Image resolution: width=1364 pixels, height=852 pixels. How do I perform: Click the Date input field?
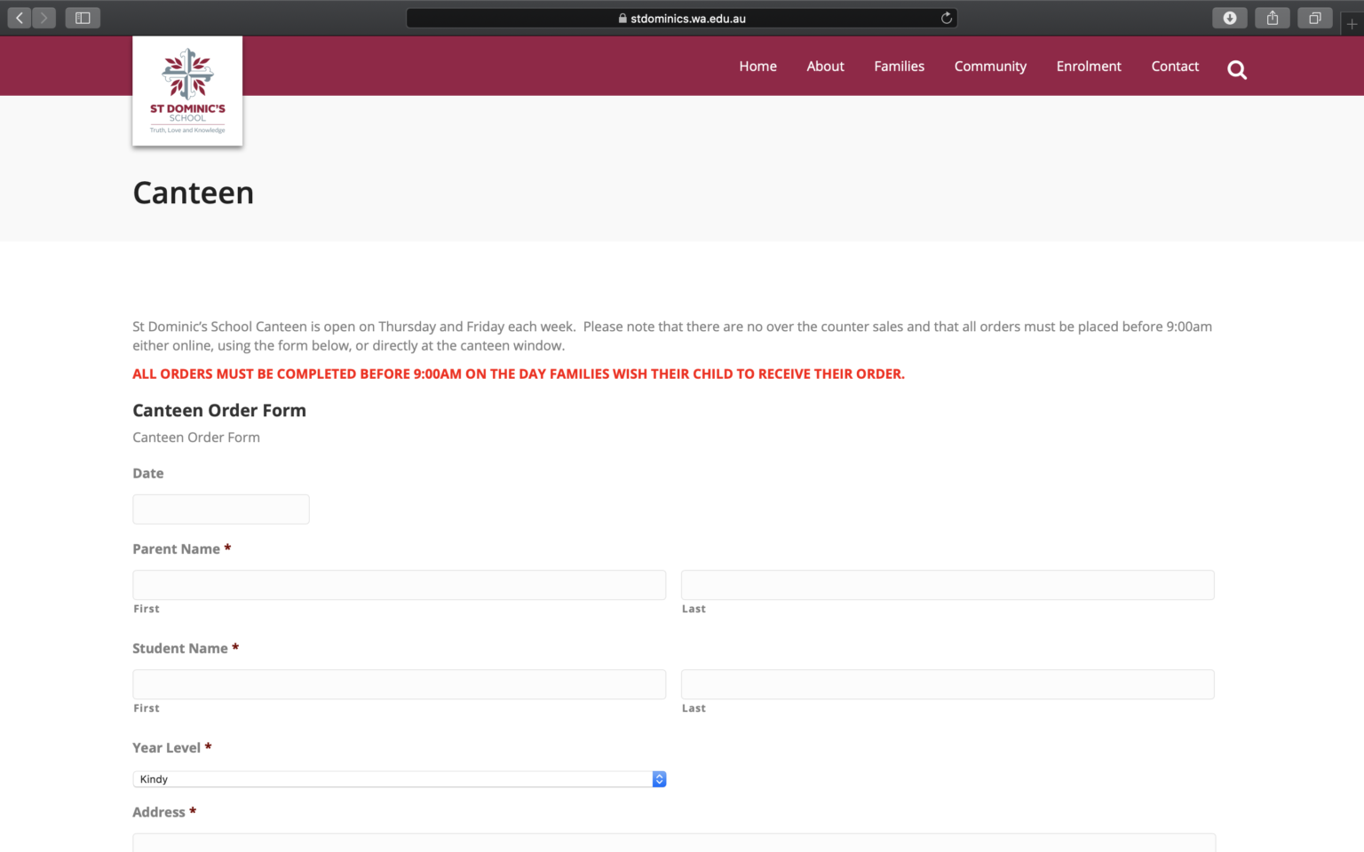(x=220, y=509)
